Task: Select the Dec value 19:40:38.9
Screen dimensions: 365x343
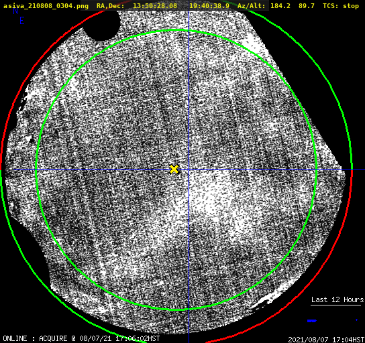Action: 209,6
